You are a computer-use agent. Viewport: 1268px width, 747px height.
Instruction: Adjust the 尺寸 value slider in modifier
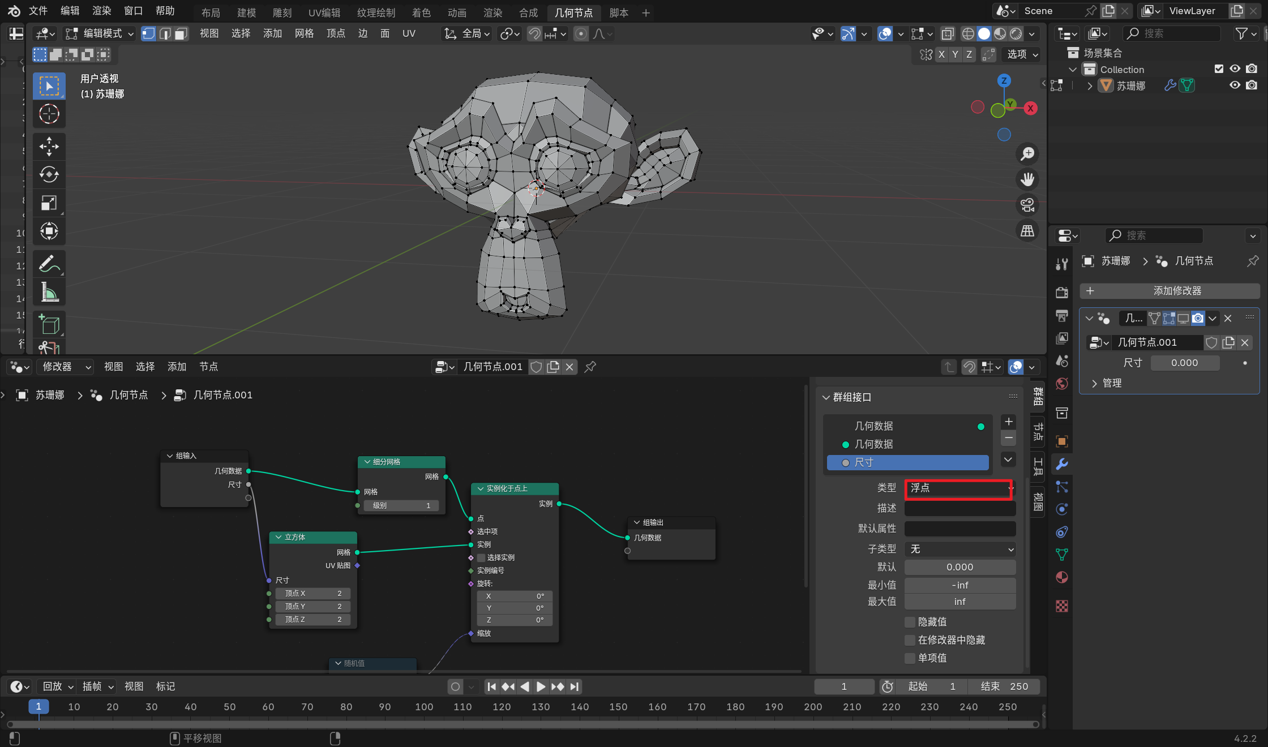click(1184, 363)
